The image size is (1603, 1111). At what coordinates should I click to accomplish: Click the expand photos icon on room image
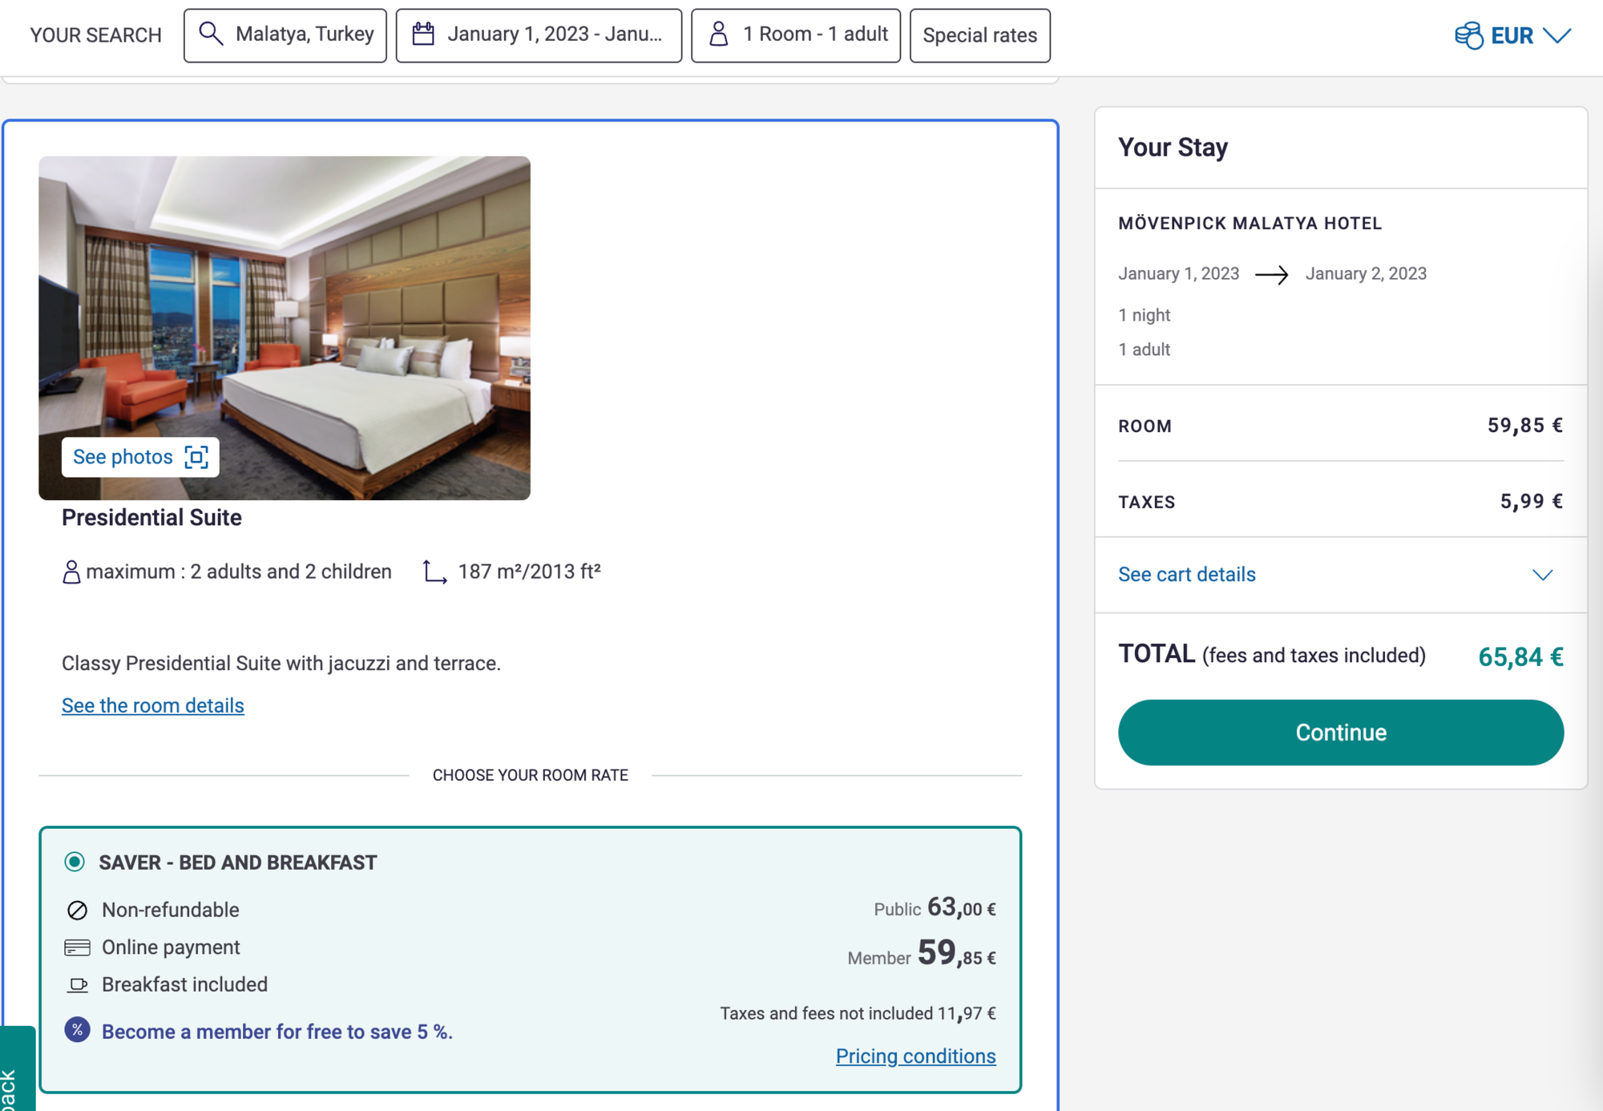pyautogui.click(x=196, y=457)
